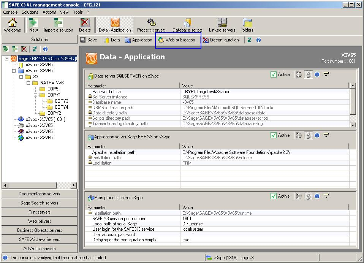The image size is (364, 263).
Task: Collapse the Sage ERP X3 V6.5 root node
Action: point(7,59)
